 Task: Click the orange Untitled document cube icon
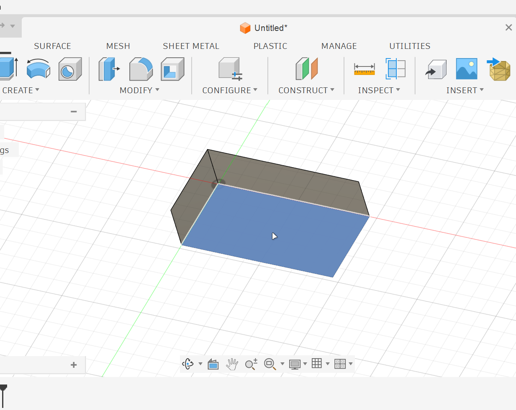pos(245,28)
